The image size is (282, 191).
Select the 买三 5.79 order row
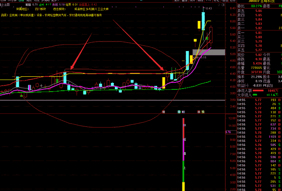tap(260, 41)
